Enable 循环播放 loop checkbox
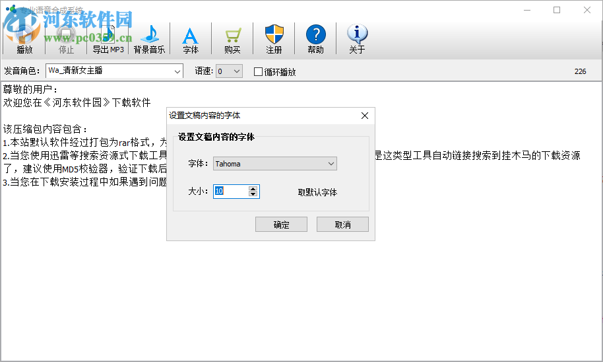The width and height of the screenshot is (603, 362). [259, 71]
